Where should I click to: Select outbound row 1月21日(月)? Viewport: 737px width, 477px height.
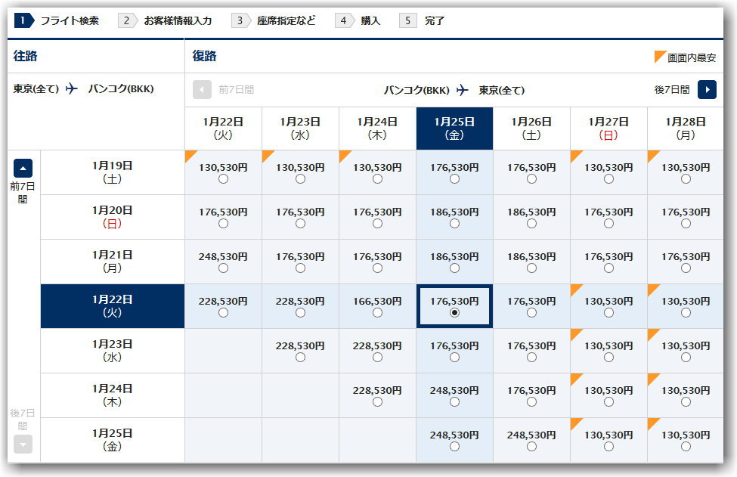click(x=113, y=262)
